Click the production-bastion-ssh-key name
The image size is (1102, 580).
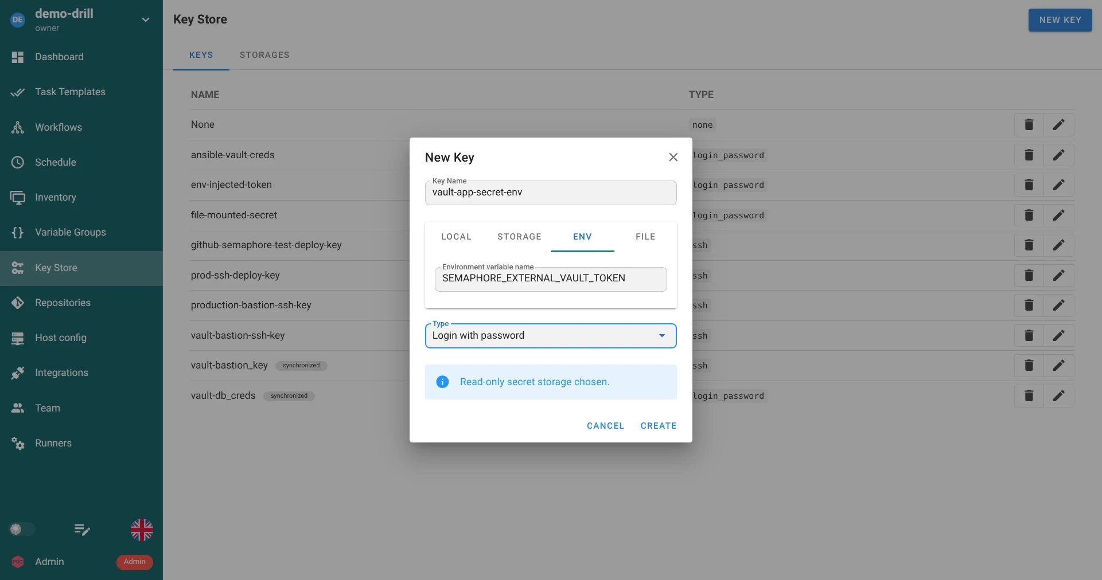click(251, 305)
